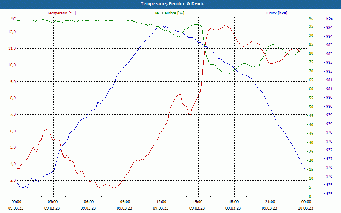Click the '12,0' temperature axis value
341x213 pixels.
tap(12, 32)
